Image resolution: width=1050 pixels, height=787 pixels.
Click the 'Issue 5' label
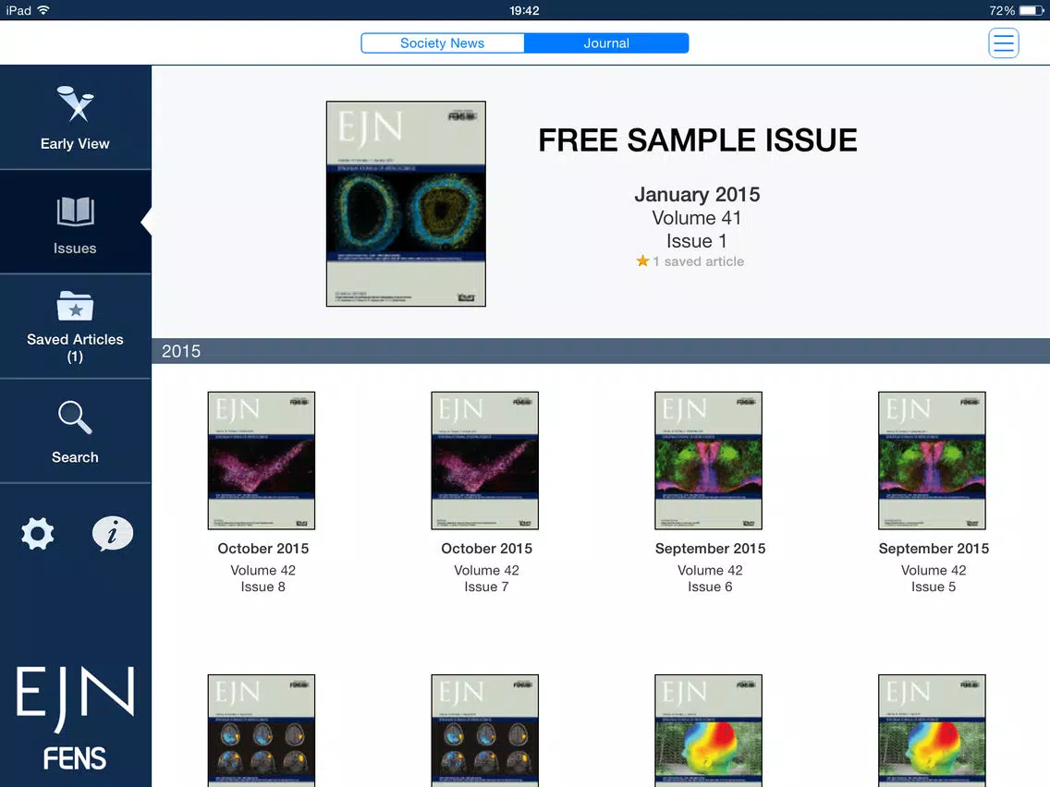934,587
